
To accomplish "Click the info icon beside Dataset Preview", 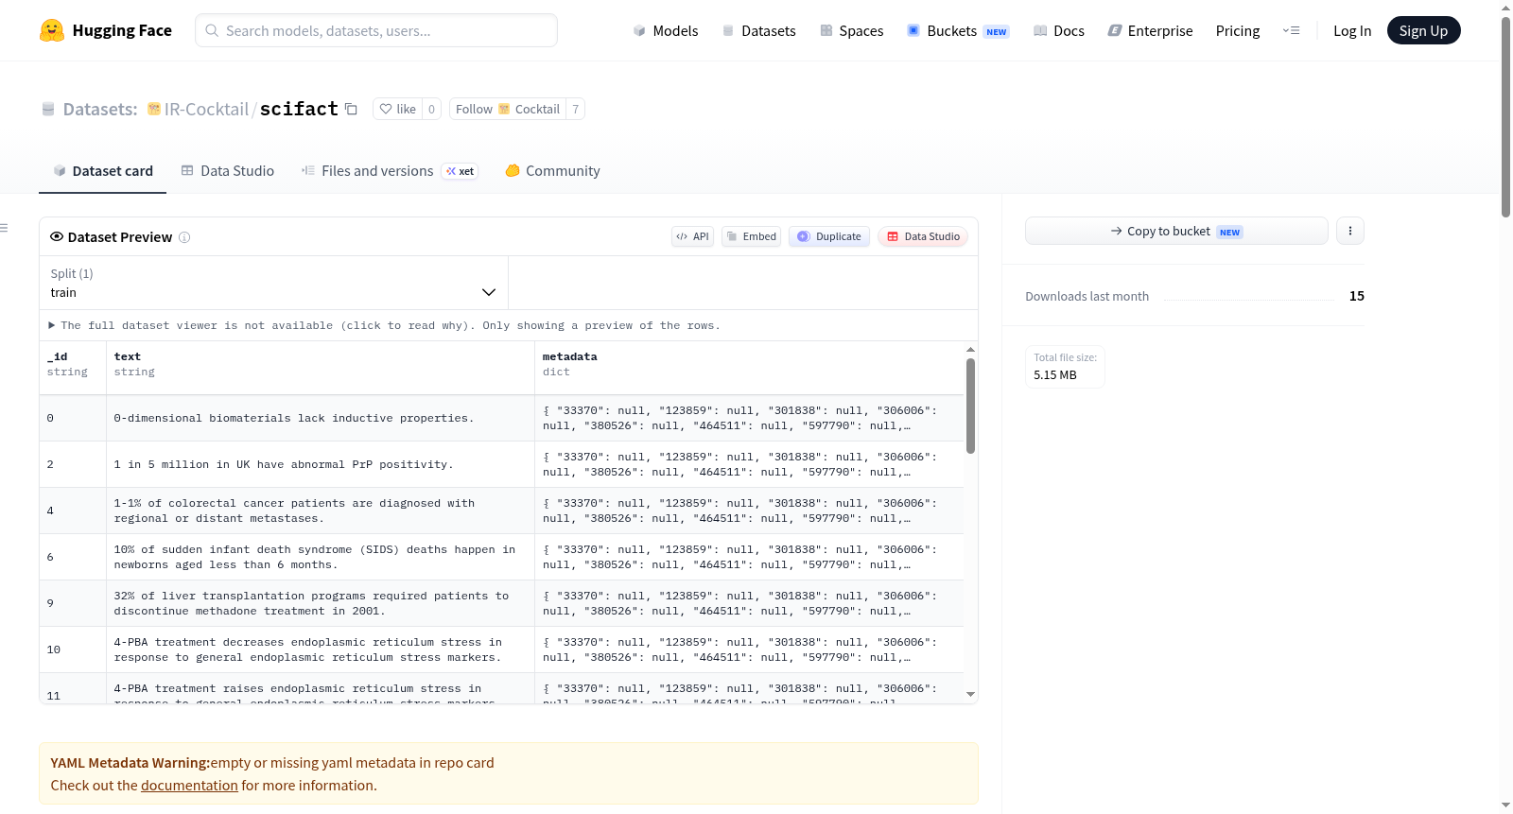I will click(x=184, y=237).
